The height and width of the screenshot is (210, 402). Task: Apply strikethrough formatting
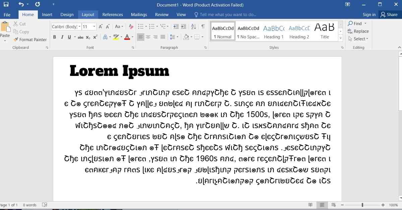(80, 37)
